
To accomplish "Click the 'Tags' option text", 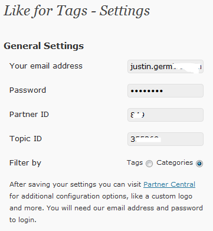I will click(135, 163).
